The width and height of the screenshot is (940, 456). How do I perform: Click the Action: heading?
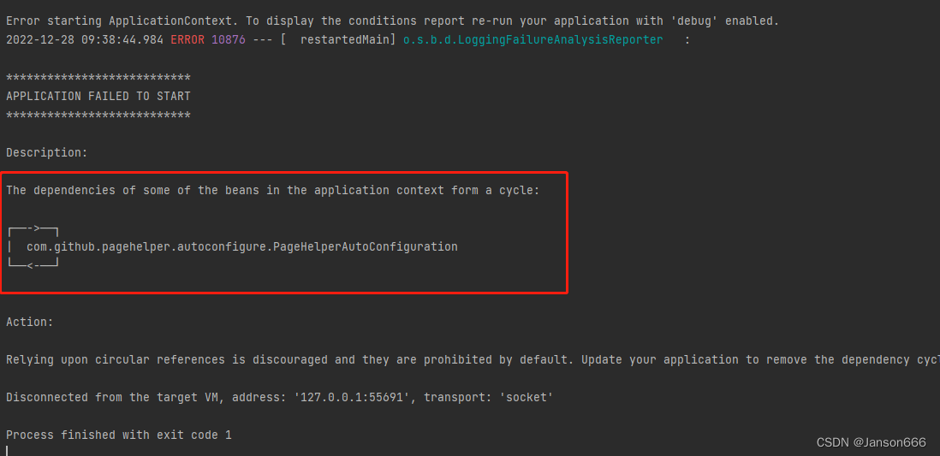point(30,323)
